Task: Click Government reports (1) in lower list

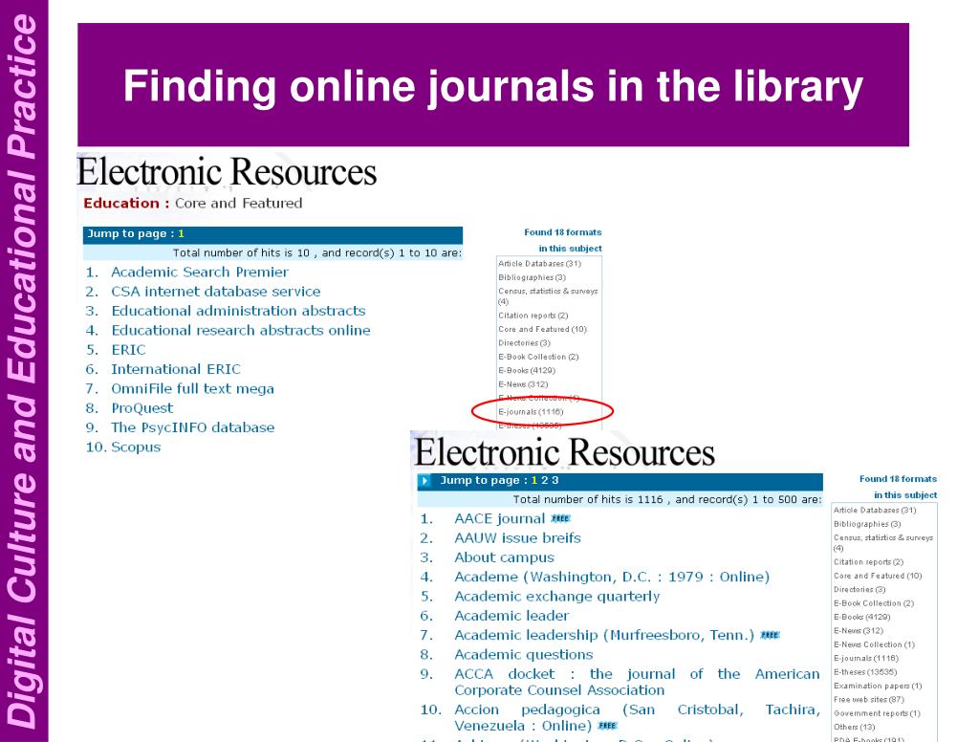Action: click(878, 713)
